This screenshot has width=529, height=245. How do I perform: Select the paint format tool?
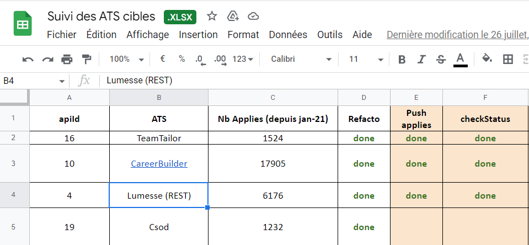pyautogui.click(x=87, y=60)
